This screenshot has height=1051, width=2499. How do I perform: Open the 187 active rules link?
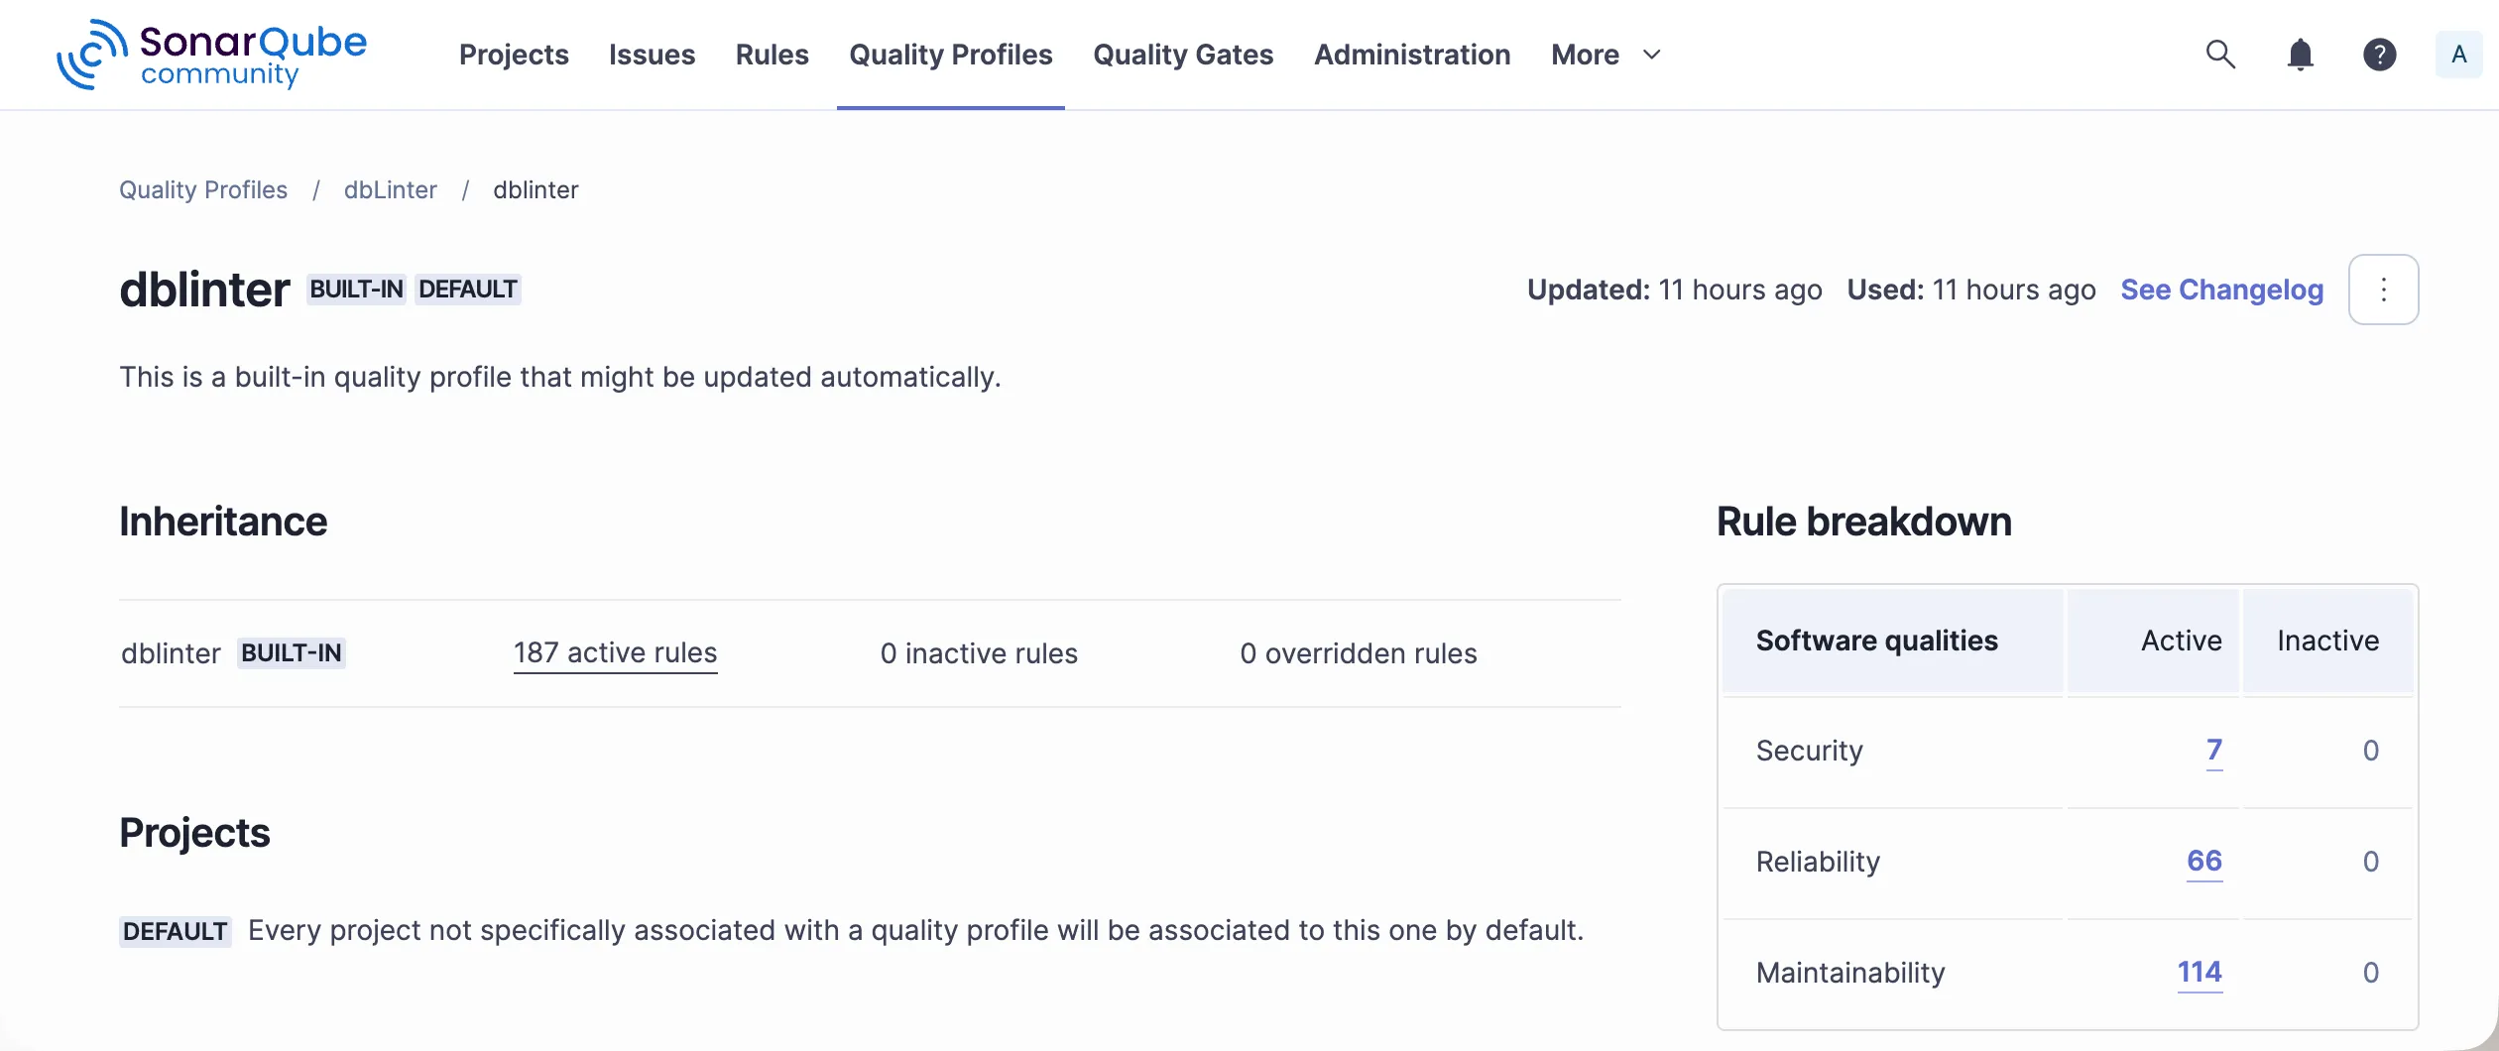pos(615,652)
